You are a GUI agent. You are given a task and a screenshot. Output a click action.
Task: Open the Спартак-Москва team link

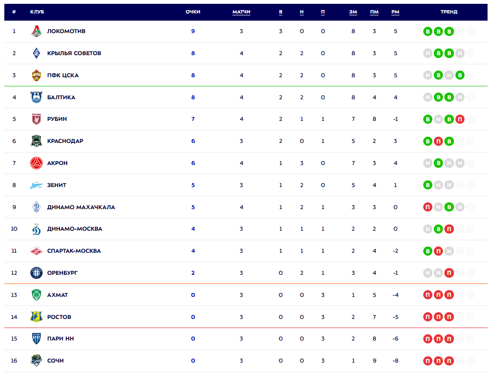coord(74,251)
